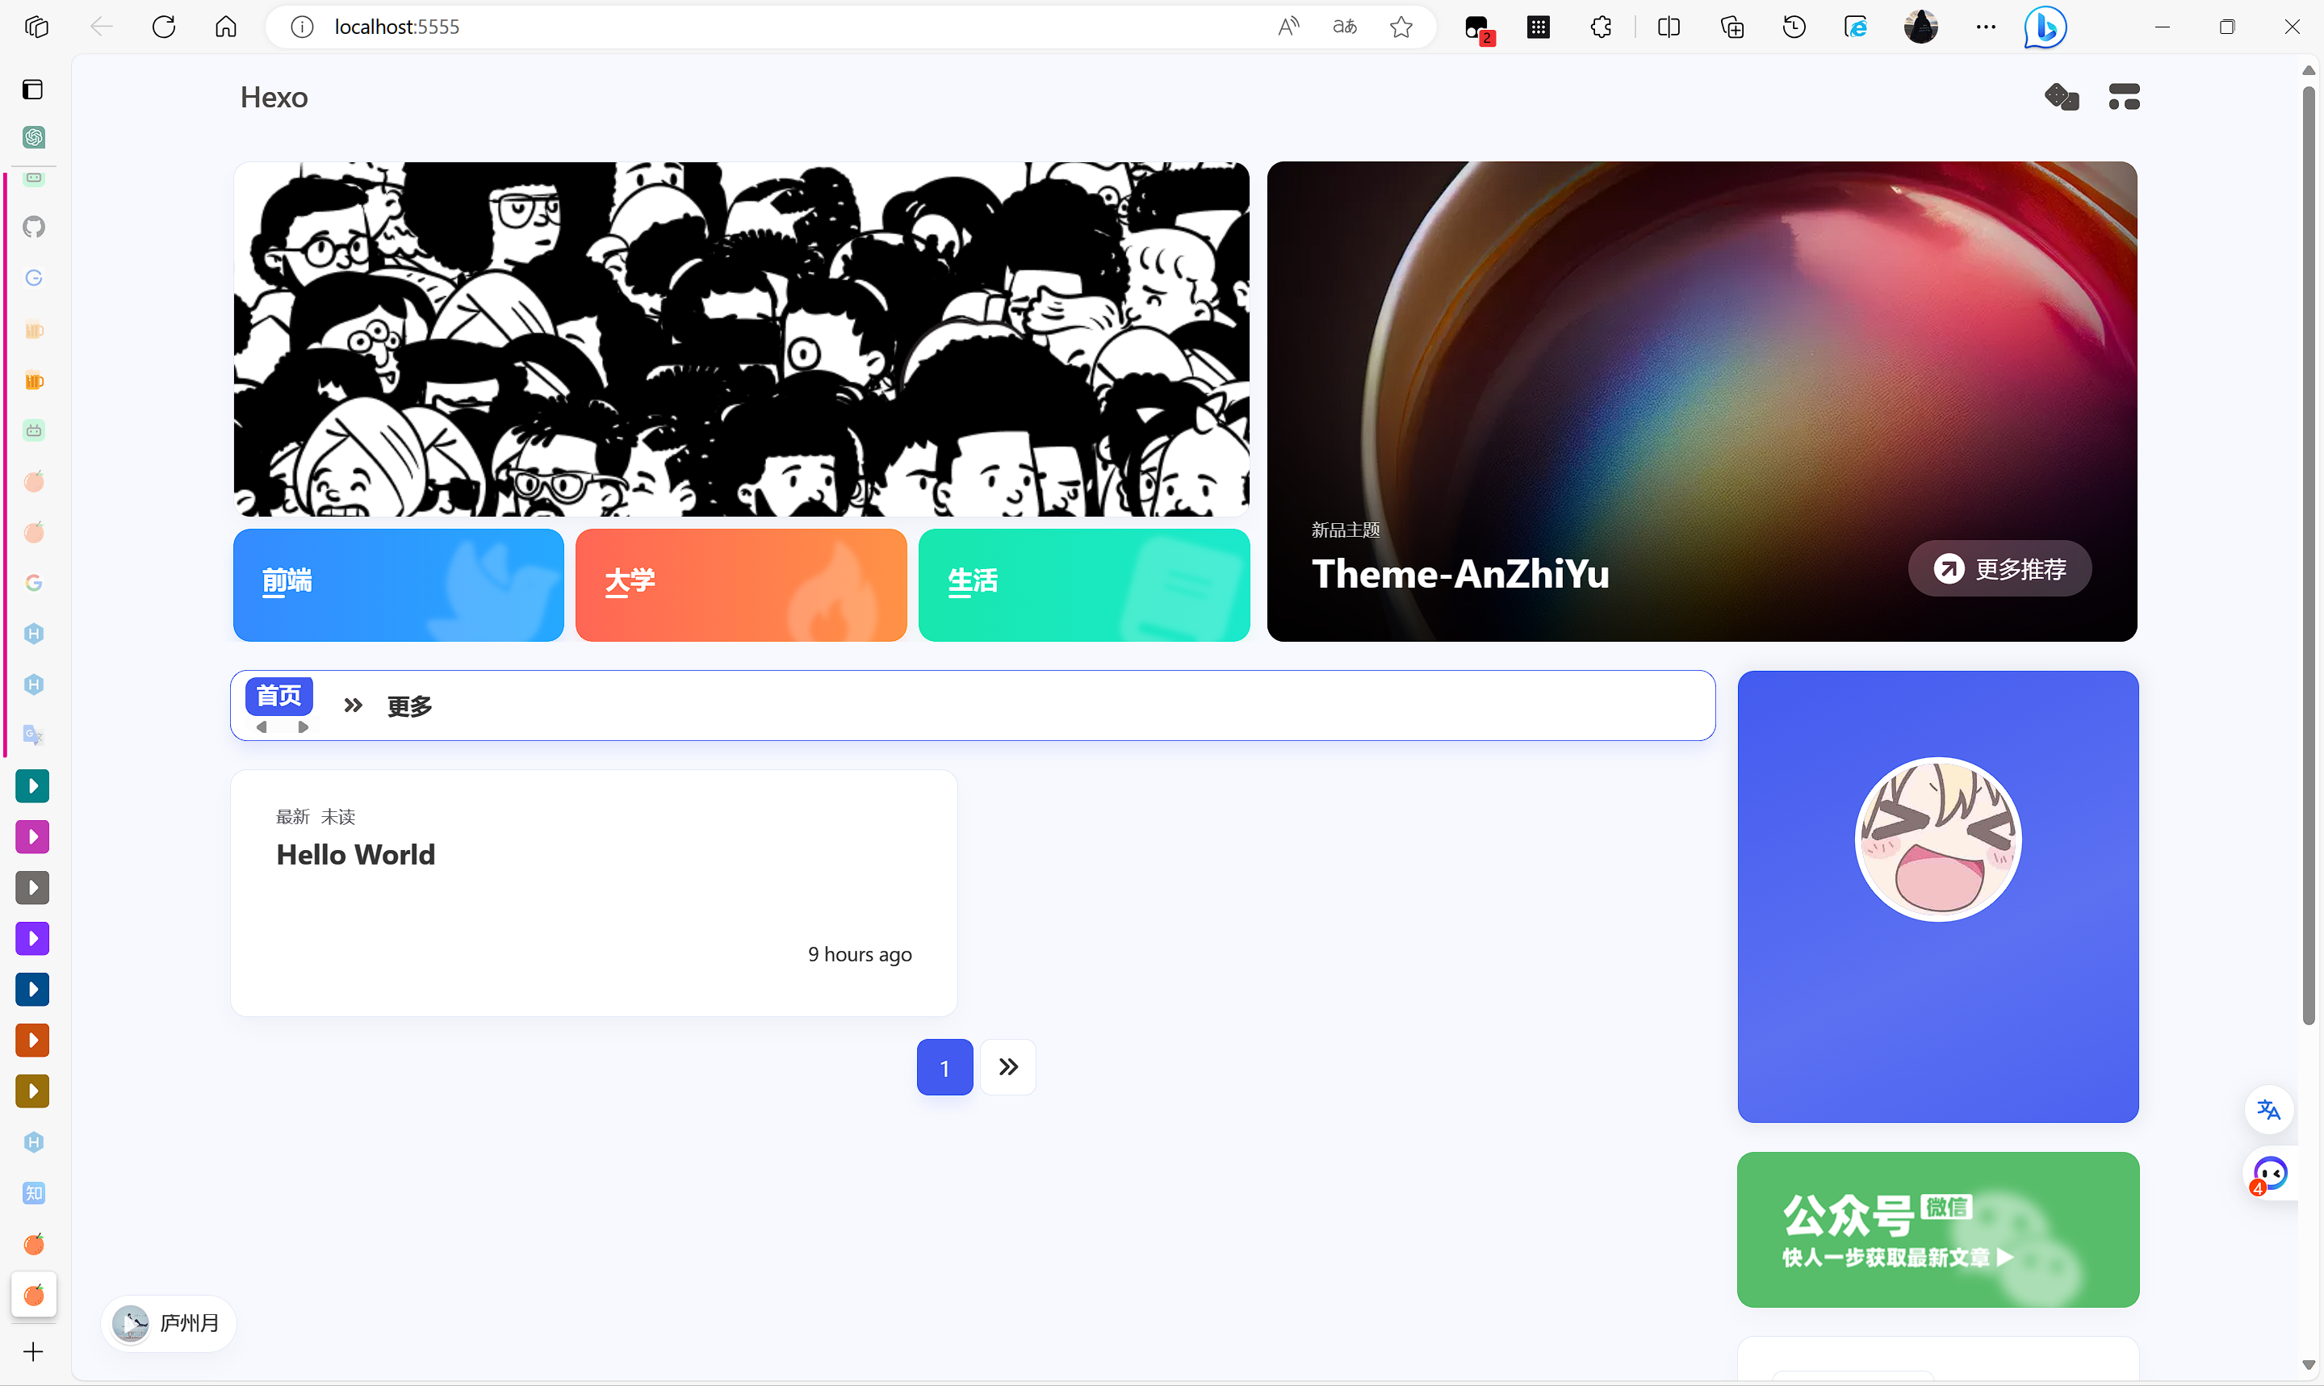The image size is (2324, 1386).
Task: Expand the 更多 categories chevron
Action: click(x=353, y=706)
